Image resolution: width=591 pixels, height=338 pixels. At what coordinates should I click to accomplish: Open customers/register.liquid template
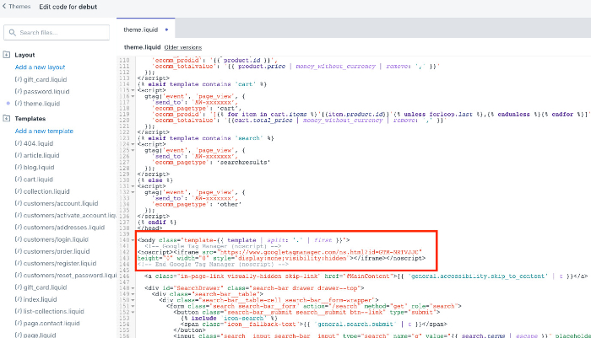56,264
